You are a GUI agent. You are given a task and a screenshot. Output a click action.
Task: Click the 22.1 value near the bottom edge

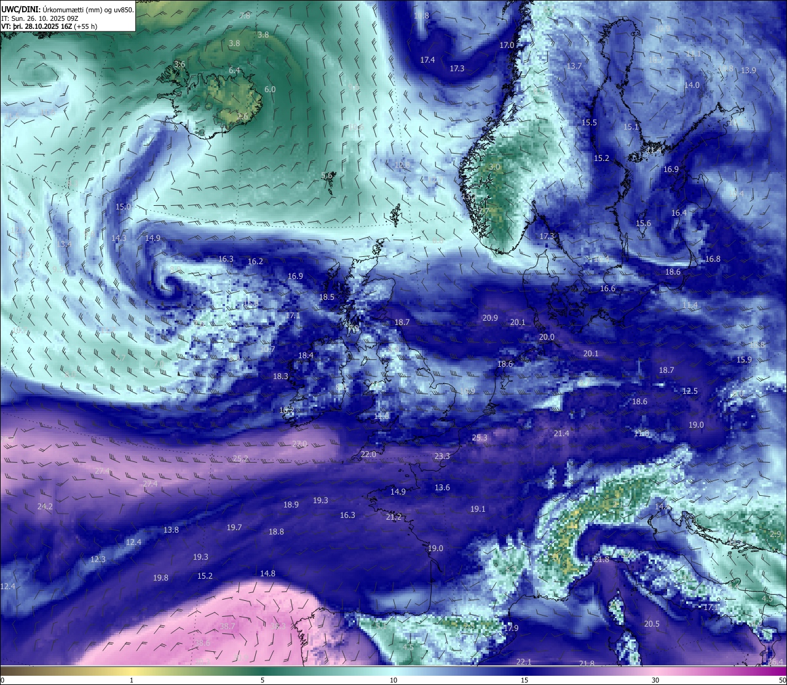click(x=523, y=662)
